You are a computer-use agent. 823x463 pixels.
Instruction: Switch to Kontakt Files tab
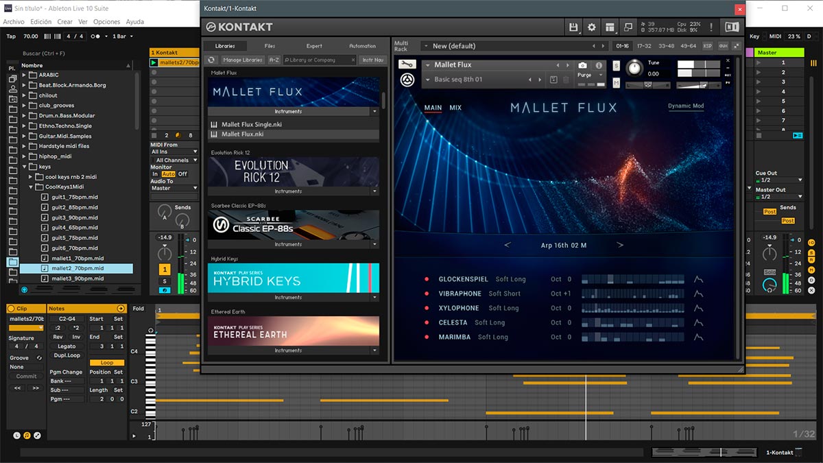coord(270,46)
